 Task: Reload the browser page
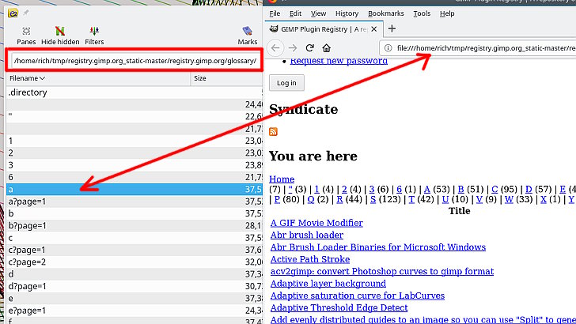coord(309,48)
